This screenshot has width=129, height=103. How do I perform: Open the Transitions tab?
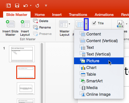tap(78, 15)
